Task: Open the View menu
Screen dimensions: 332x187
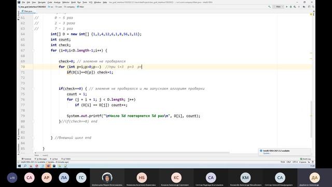Action: [x=34, y=2]
